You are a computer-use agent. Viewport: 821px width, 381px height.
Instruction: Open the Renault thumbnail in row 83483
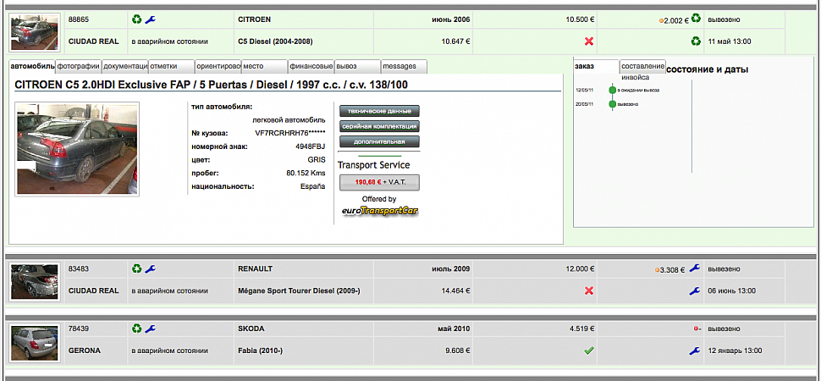click(35, 282)
